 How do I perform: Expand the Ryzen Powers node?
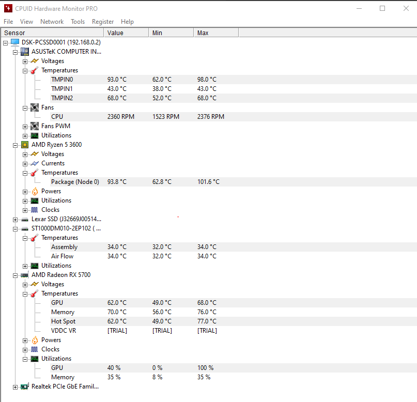(25, 192)
